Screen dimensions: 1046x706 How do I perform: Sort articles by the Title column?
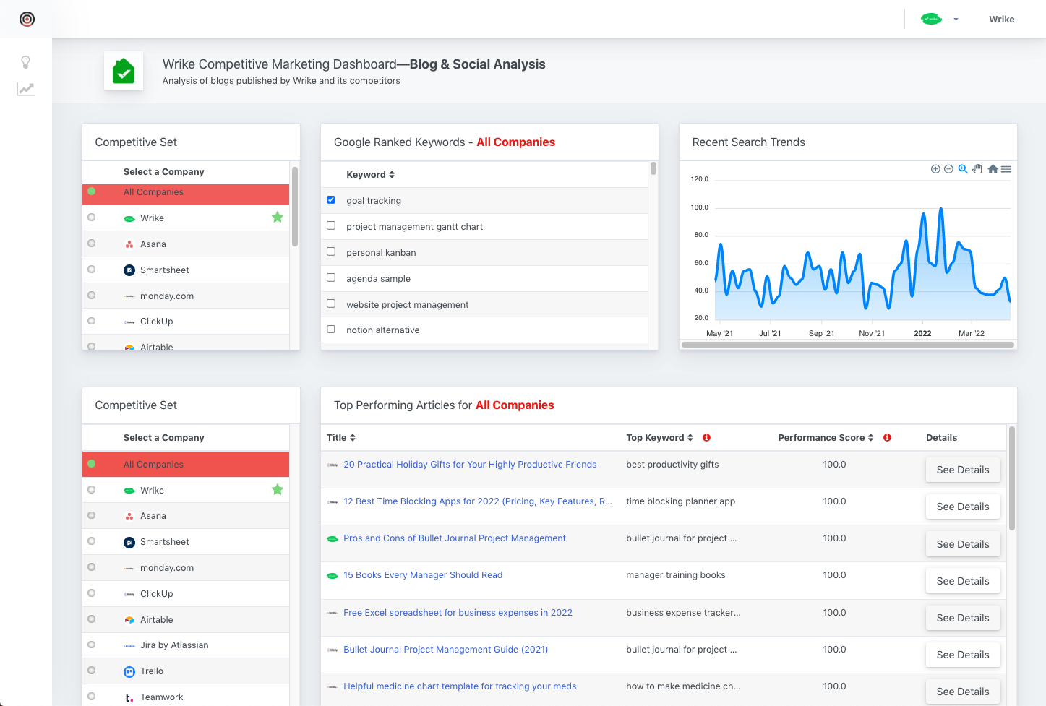(x=341, y=438)
